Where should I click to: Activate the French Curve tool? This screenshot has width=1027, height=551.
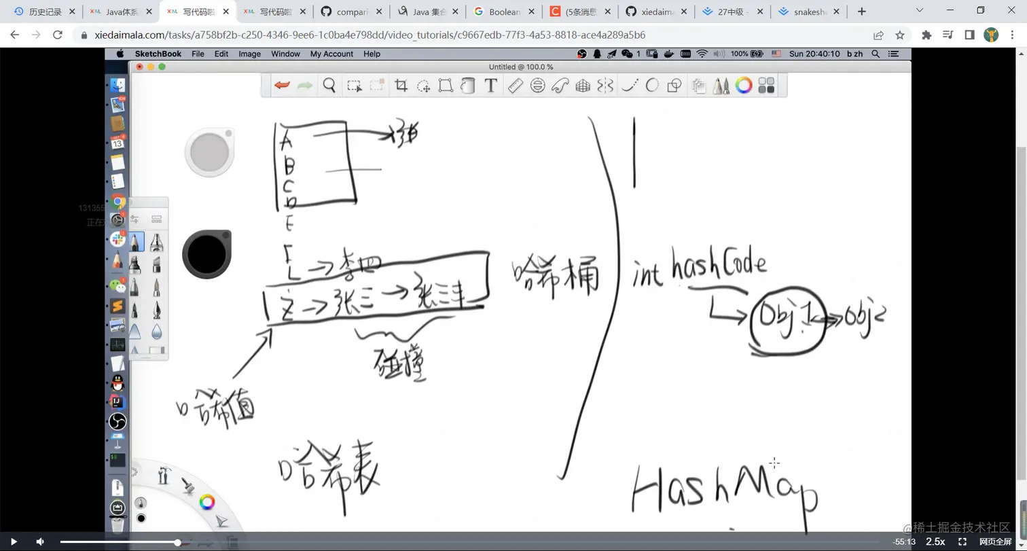pyautogui.click(x=560, y=86)
